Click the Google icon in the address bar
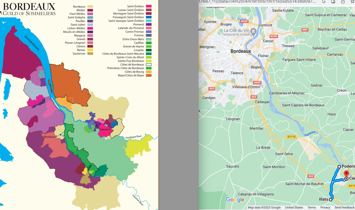This screenshot has width=355, height=210. [324, 2]
